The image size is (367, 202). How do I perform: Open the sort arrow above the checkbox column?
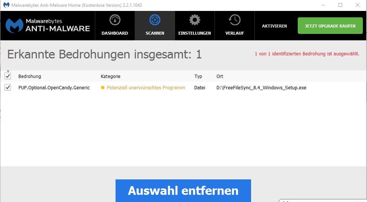[x=8, y=71]
